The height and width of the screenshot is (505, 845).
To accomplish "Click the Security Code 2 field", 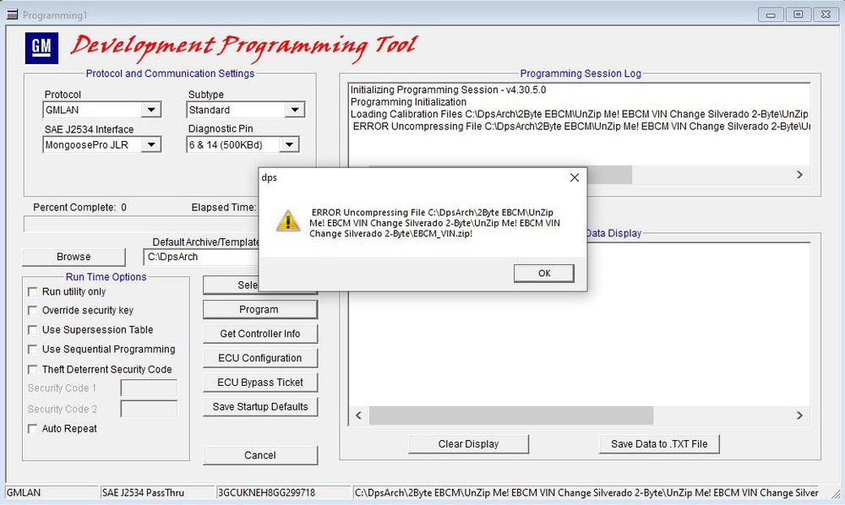I will pyautogui.click(x=150, y=410).
